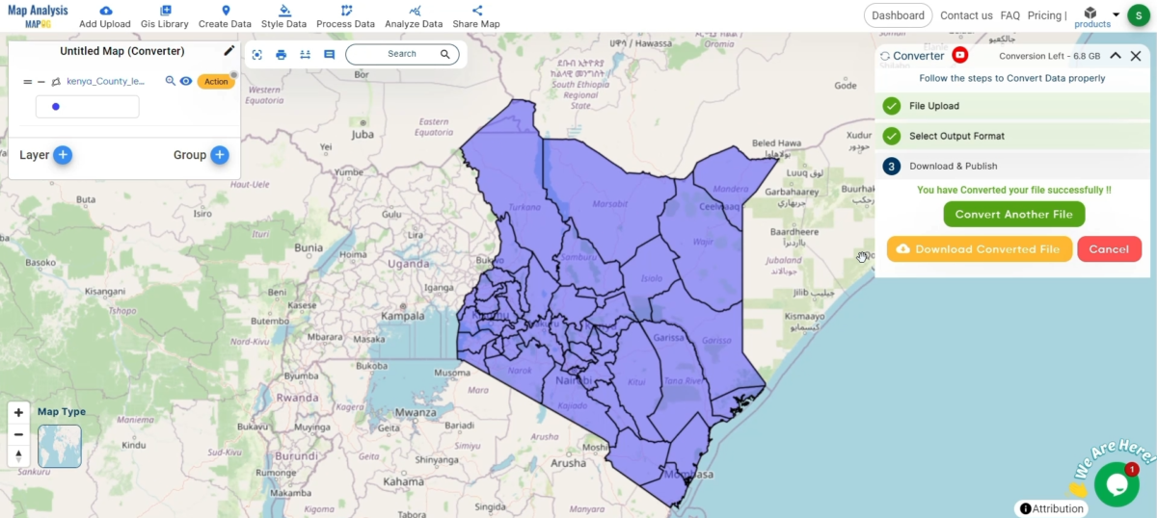The height and width of the screenshot is (518, 1157).
Task: Open the Analyze Data menu
Action: coord(413,16)
